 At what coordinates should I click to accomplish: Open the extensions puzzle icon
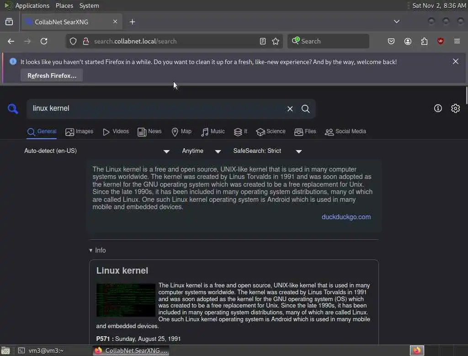tap(424, 41)
